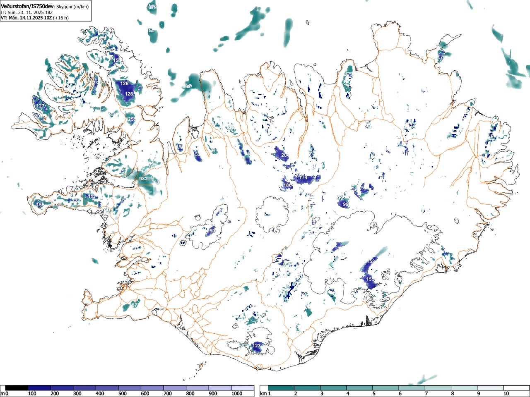Viewport: 530px width, 397px height.
Task: Click the "500" tick label on the metre scale
Action: (x=122, y=394)
